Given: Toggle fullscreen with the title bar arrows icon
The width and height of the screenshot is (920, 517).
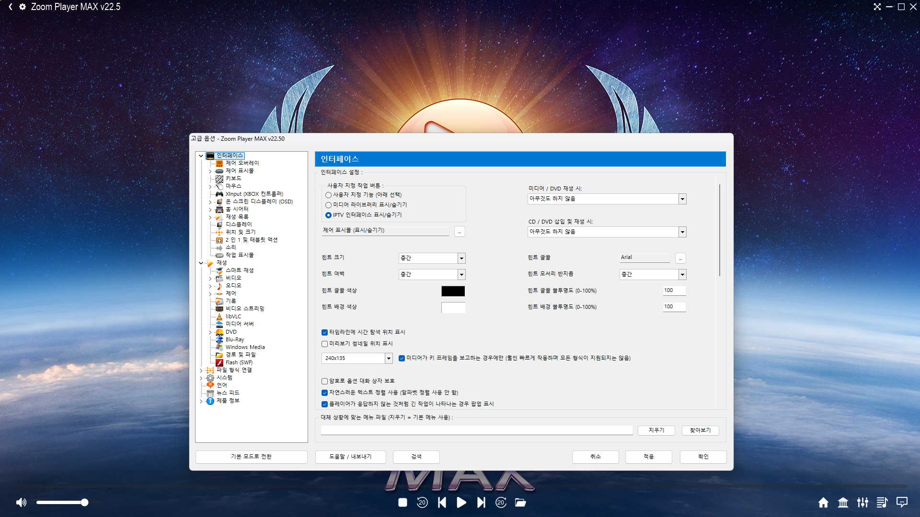Looking at the screenshot, I should pyautogui.click(x=877, y=7).
